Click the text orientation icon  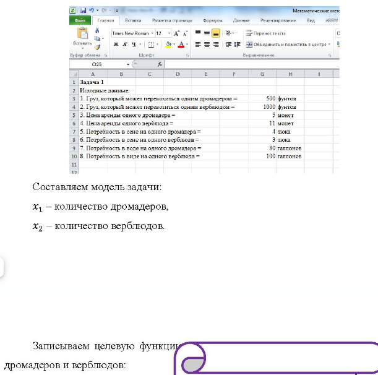pos(228,33)
